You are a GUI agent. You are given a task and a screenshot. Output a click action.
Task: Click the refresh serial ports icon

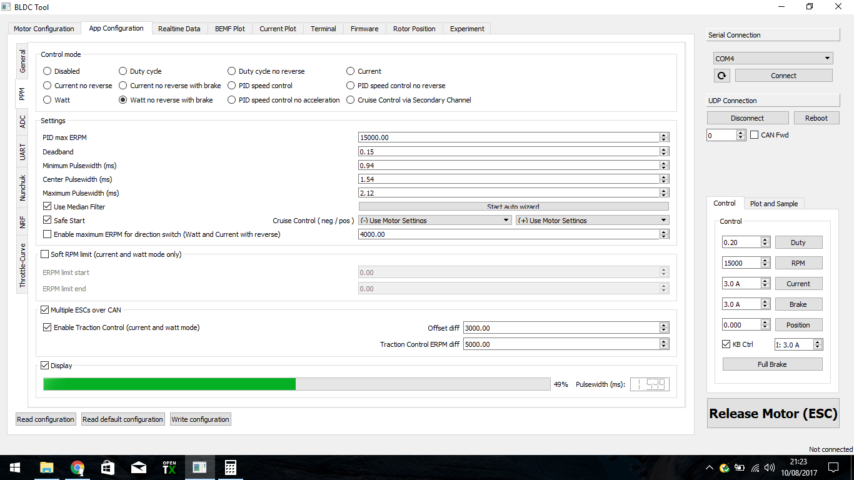[721, 76]
